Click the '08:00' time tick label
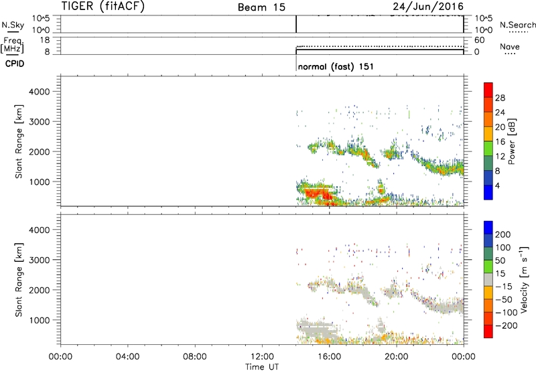The image size is (536, 371). click(x=195, y=357)
